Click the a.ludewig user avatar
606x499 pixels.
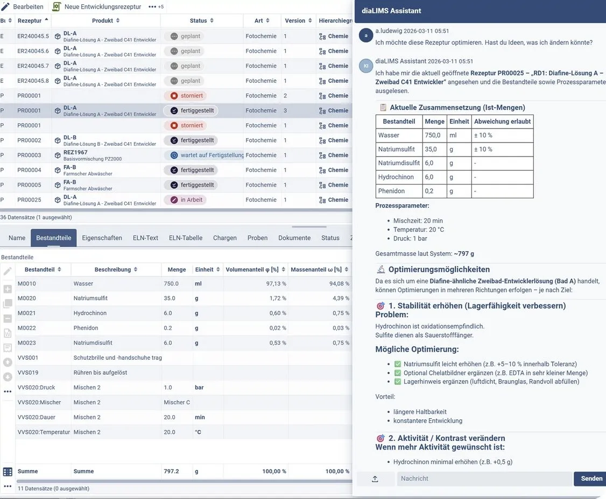pyautogui.click(x=366, y=35)
